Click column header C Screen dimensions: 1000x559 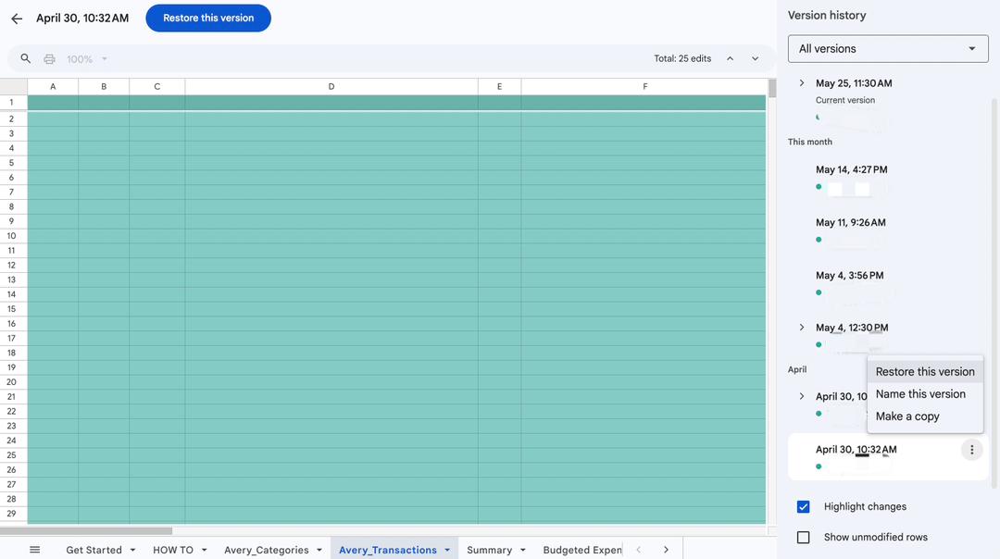(156, 87)
